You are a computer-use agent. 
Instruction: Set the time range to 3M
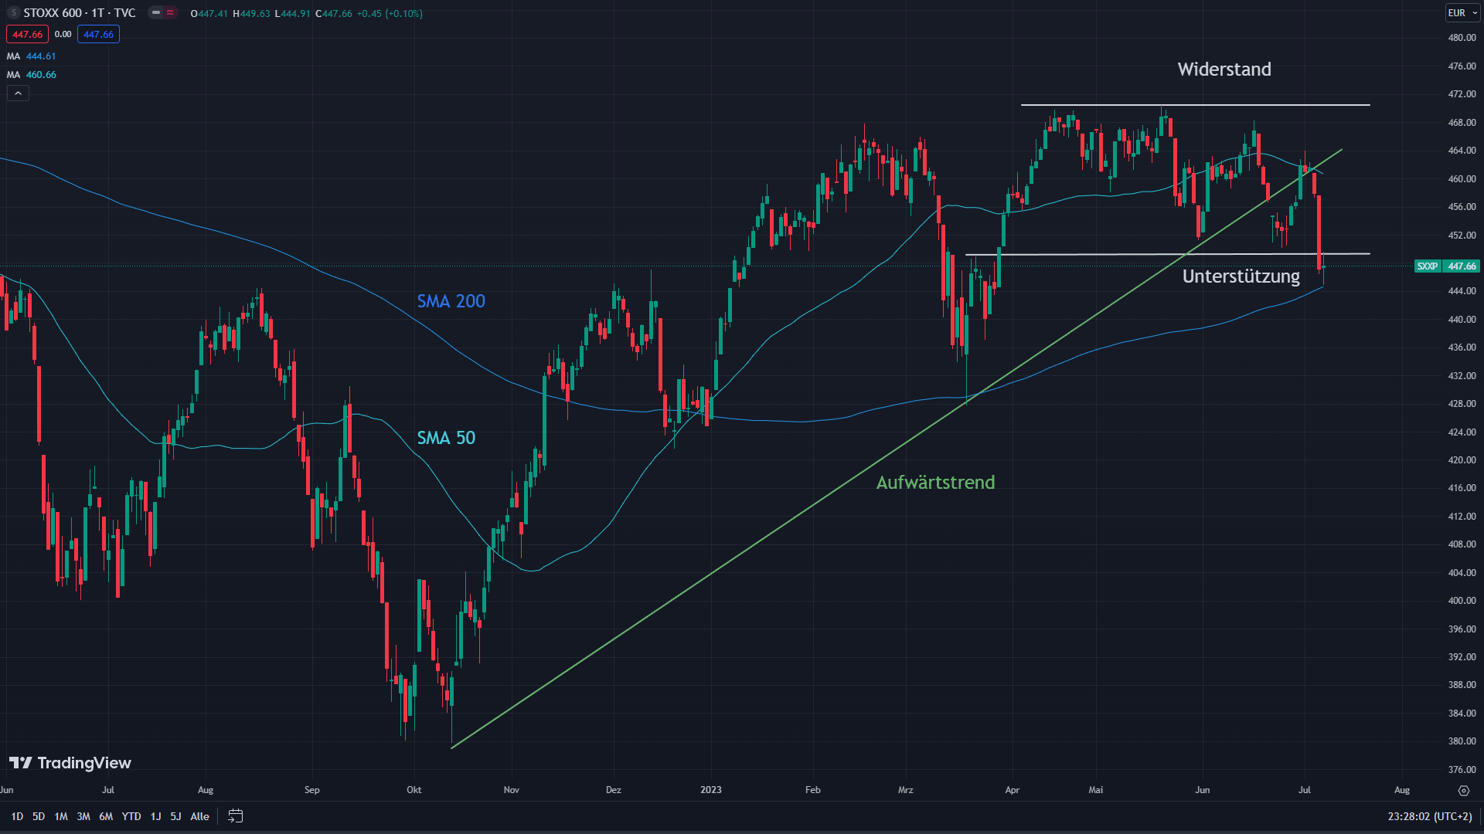pyautogui.click(x=83, y=816)
